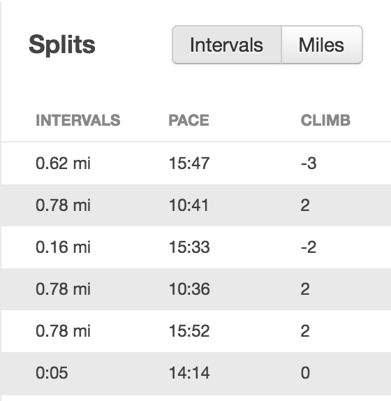Switch to the Intervals splits view
The width and height of the screenshot is (391, 401).
click(227, 45)
